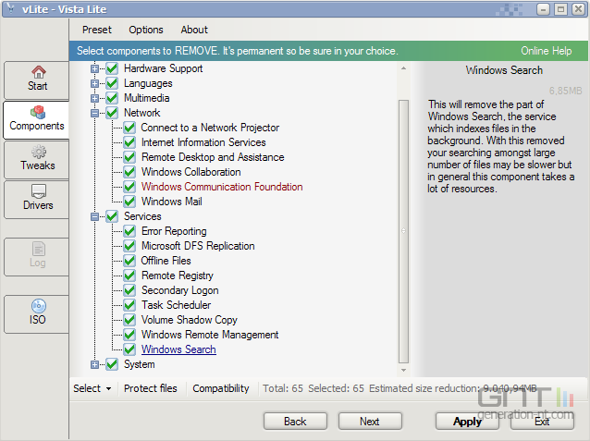Image resolution: width=590 pixels, height=441 pixels.
Task: Uncheck Windows Collaboration checkbox
Action: tap(129, 172)
